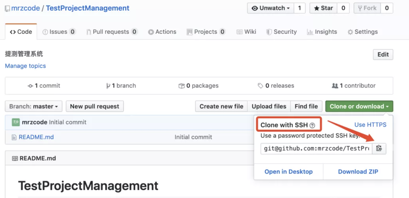Viewport: 409px width, 198px height.
Task: Open the mrzcode owner link in header
Action: click(25, 8)
